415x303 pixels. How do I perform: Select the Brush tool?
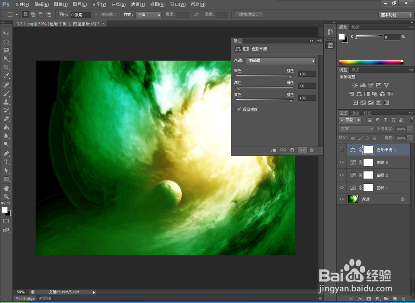[x=6, y=93]
